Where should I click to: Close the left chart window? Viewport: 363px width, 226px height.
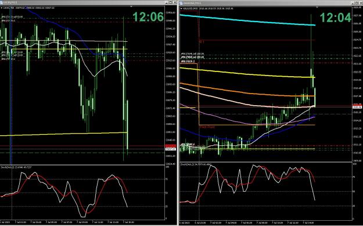(175, 2)
